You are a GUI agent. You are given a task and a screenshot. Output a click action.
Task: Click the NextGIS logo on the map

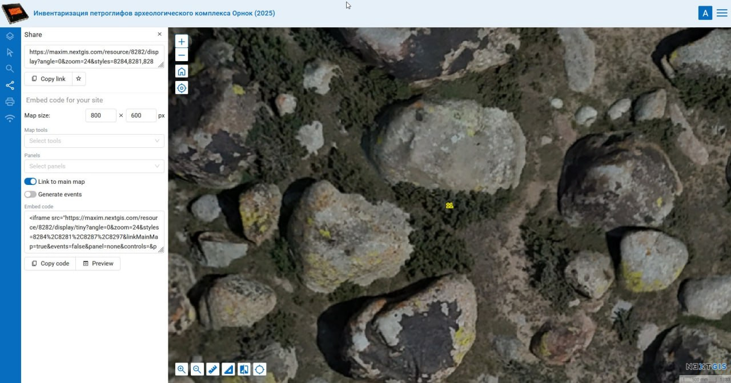click(x=706, y=367)
